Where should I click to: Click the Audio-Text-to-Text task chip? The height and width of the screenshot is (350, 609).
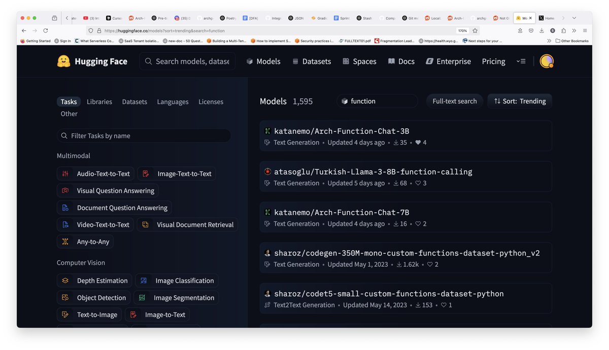(95, 174)
